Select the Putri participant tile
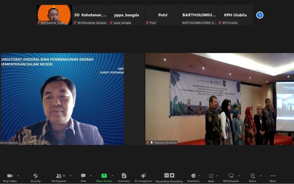 point(163,15)
